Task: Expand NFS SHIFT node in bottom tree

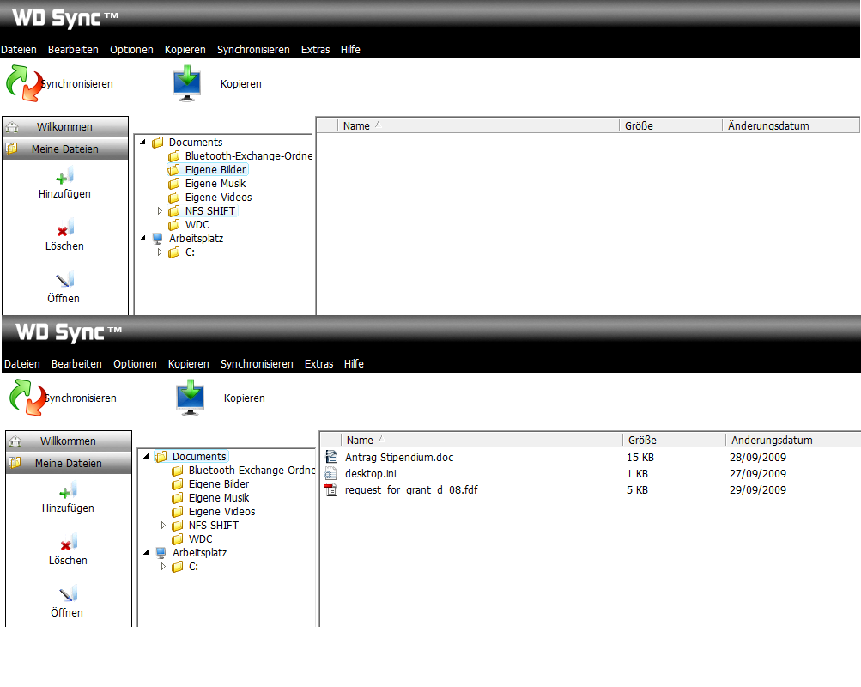Action: pyautogui.click(x=163, y=525)
